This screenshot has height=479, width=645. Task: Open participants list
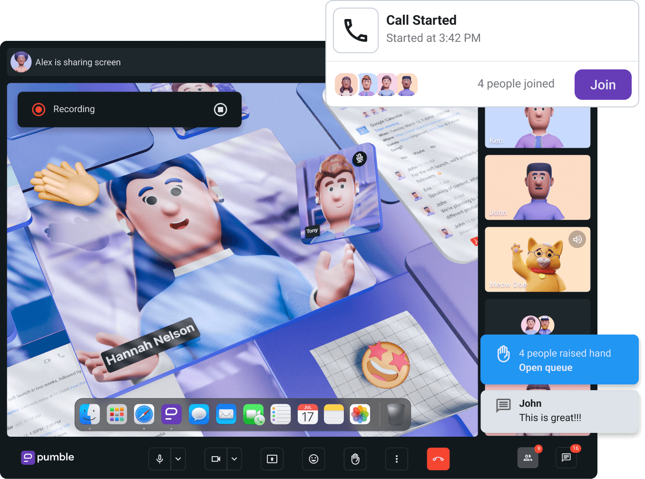click(528, 458)
